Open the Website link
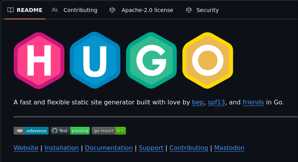 [x=26, y=148]
